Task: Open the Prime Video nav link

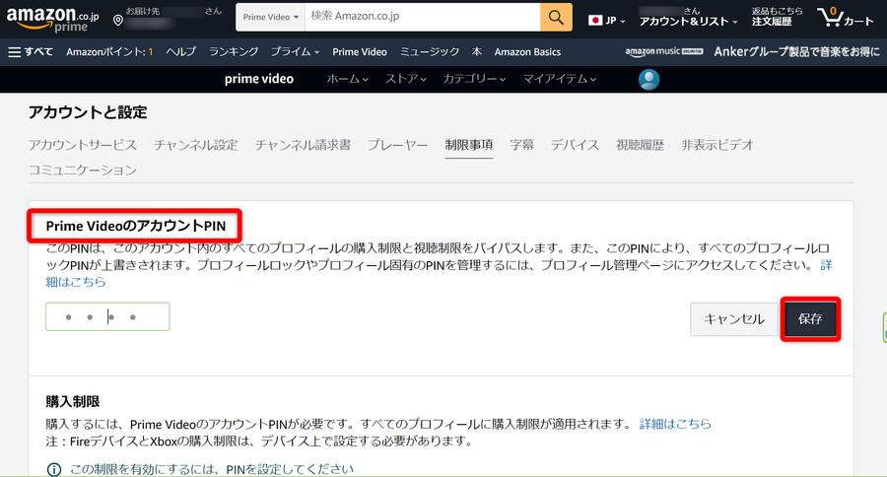Action: 360,51
